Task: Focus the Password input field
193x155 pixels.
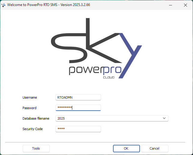Action: coord(78,108)
